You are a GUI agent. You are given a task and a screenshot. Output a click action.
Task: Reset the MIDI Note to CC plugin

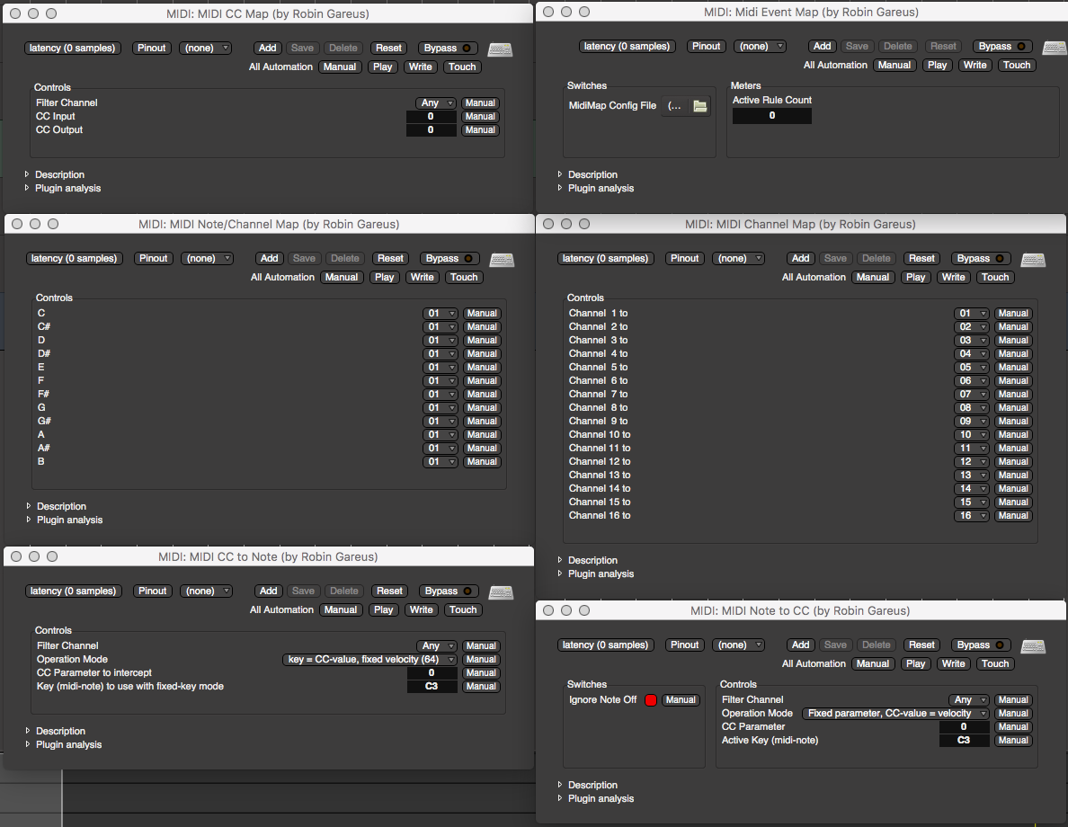pos(921,645)
